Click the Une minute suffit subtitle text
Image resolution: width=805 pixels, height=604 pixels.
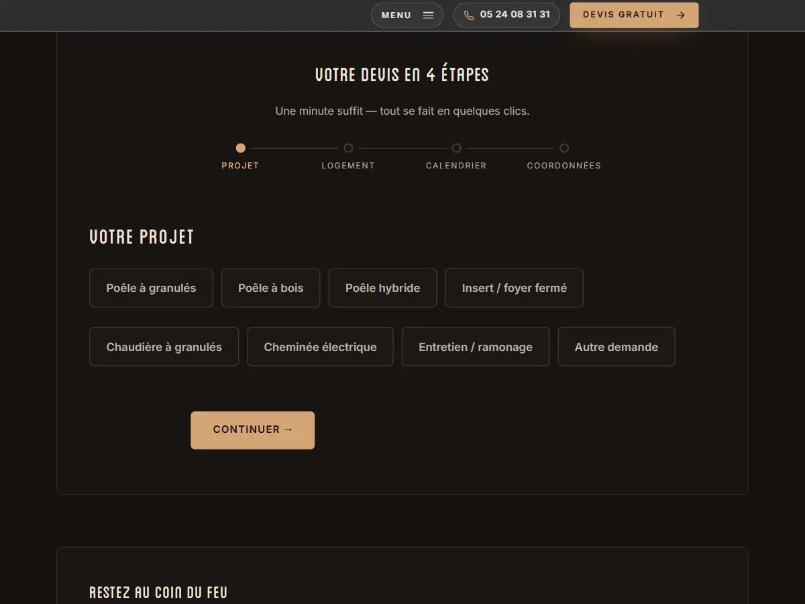402,111
